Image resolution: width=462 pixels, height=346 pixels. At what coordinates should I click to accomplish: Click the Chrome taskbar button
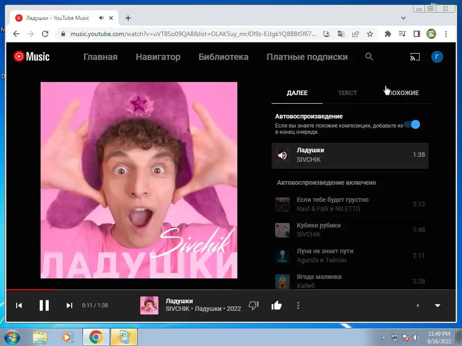[x=96, y=337]
